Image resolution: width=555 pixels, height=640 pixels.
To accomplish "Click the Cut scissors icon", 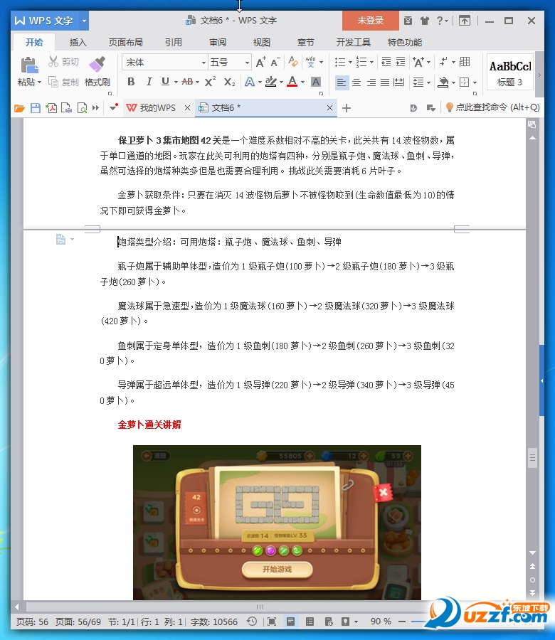I will [x=53, y=62].
